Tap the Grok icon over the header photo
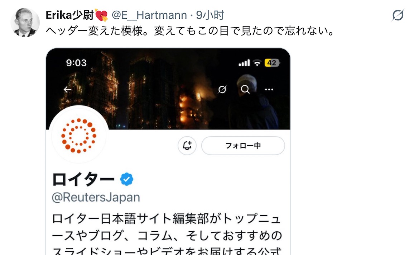409x255 pixels. [x=222, y=90]
